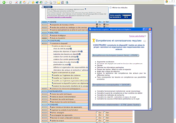Check 'Non' for 'former- enseigner' row
Image resolution: width=176 pixels, height=123 pixels.
(x=104, y=113)
